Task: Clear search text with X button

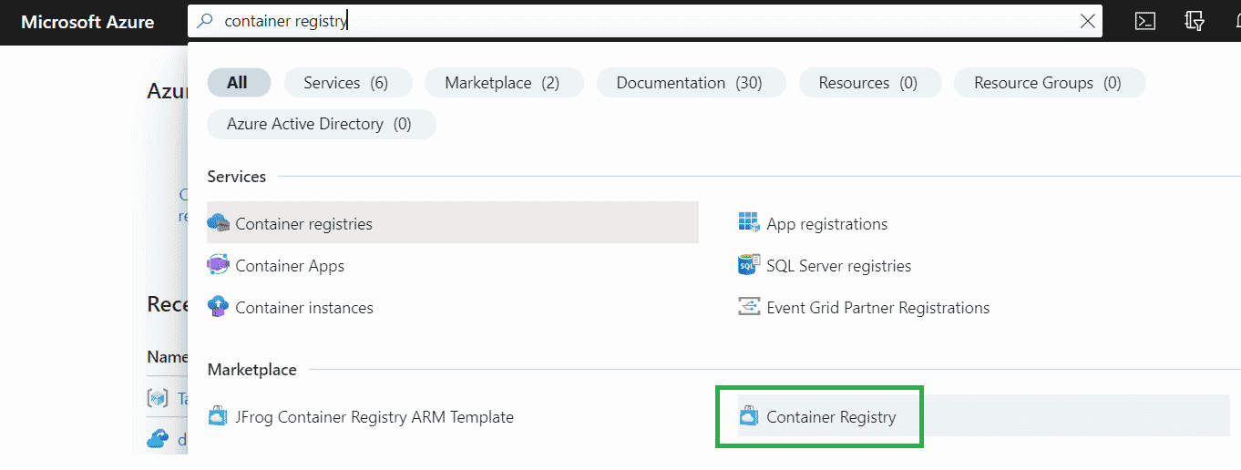Action: click(x=1087, y=21)
